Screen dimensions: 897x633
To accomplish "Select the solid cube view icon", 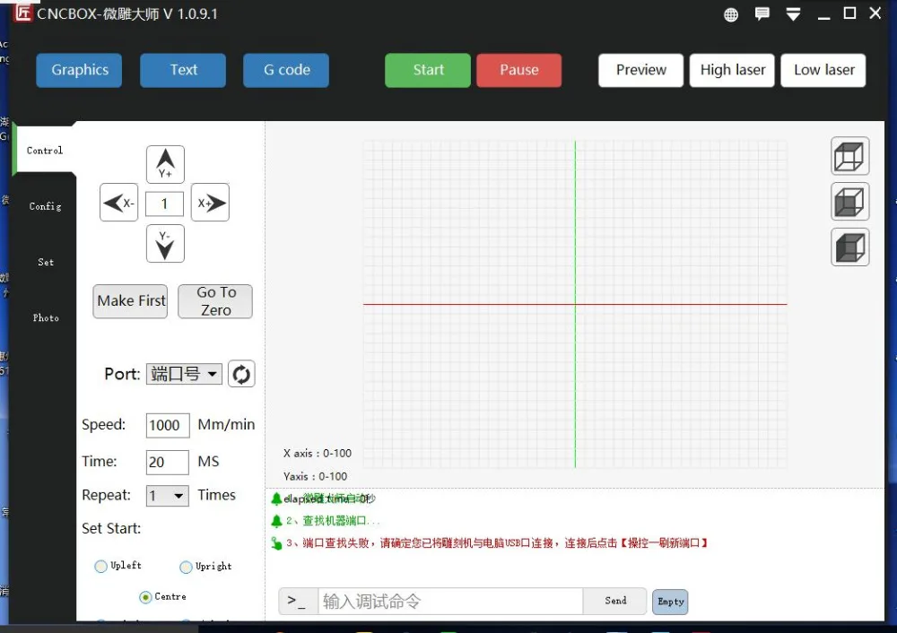I will tap(850, 247).
